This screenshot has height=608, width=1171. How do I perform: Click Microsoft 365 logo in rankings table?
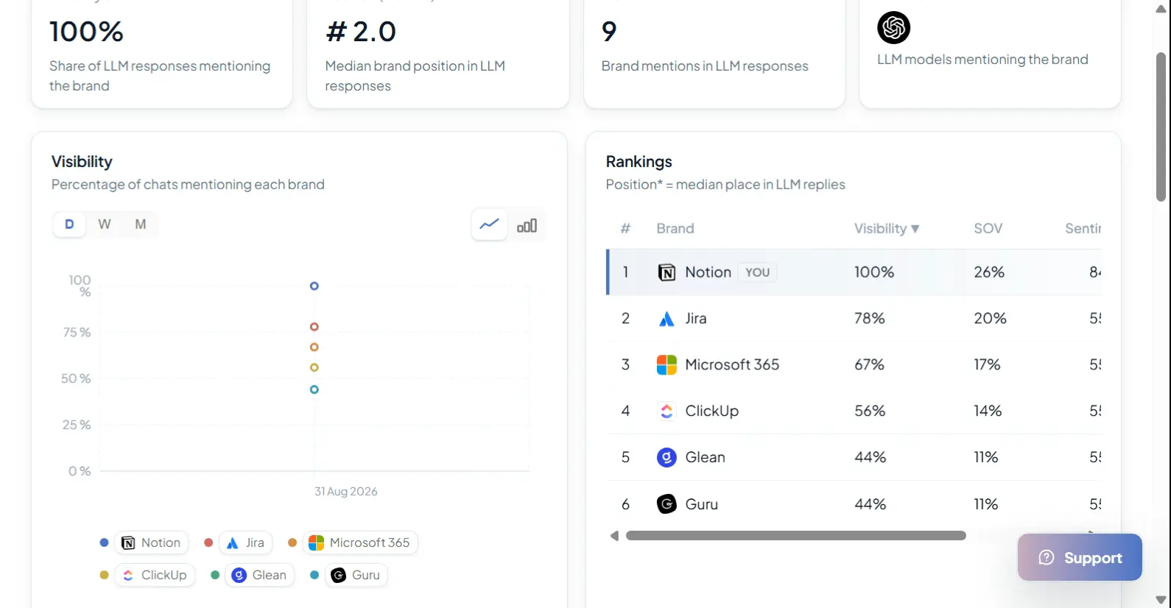667,365
